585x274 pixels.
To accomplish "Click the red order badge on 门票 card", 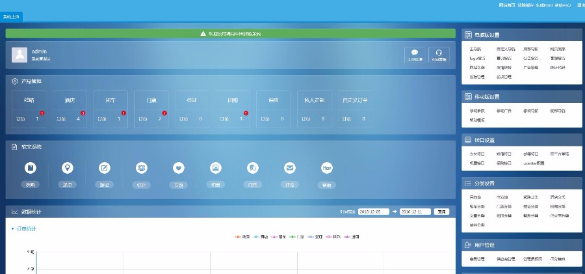I will click(164, 113).
